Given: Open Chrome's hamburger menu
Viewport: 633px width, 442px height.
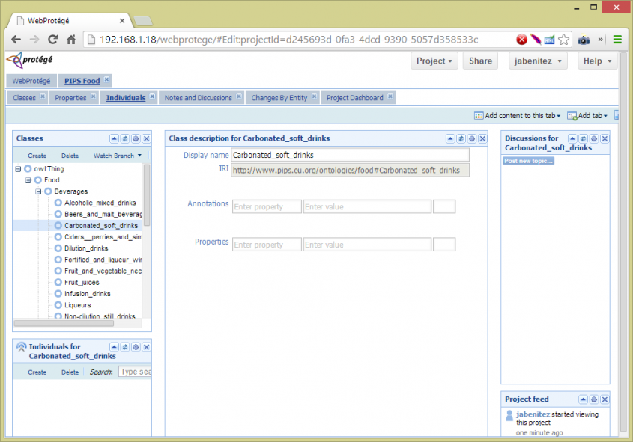Looking at the screenshot, I should (x=618, y=40).
